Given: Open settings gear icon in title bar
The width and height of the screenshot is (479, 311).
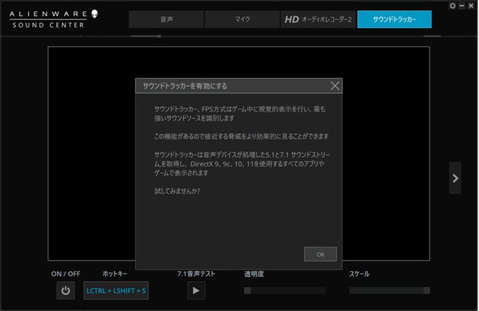Looking at the screenshot, I should [453, 5].
